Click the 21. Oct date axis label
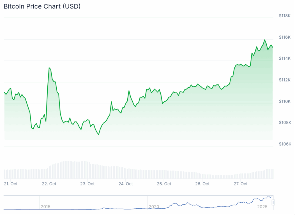 [11, 184]
